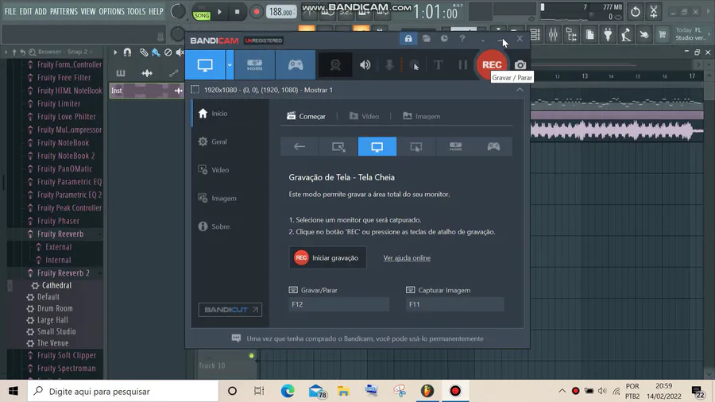Toggle mouse cursor effects in Bandicam

pos(414,65)
